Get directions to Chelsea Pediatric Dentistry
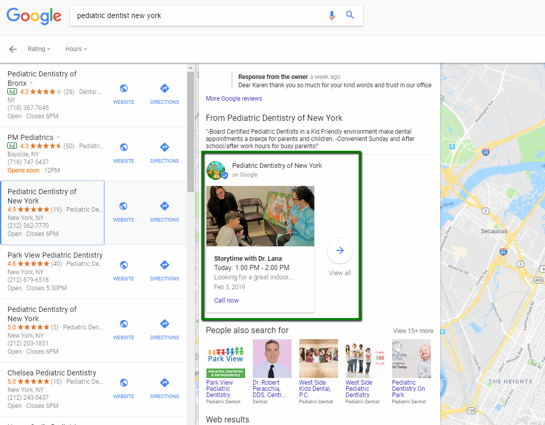545x425 pixels. (x=165, y=388)
